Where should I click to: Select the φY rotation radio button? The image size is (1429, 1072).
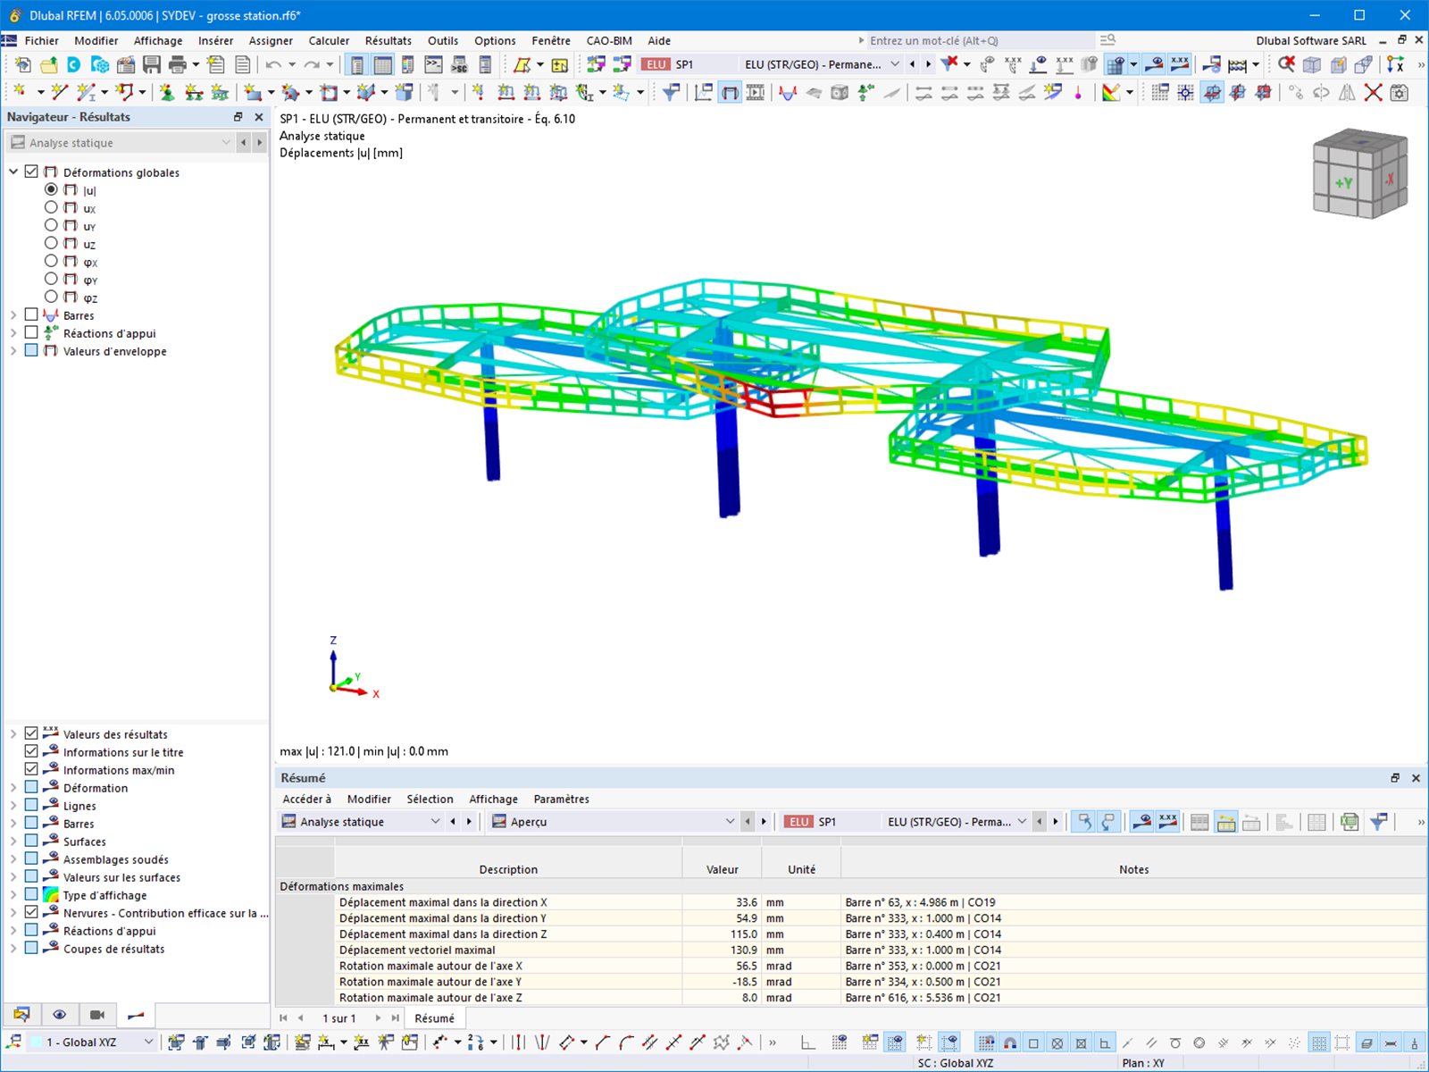(51, 279)
